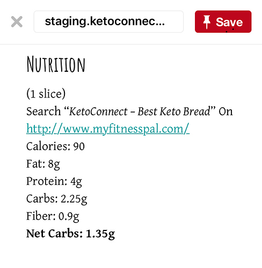This screenshot has width=262, height=268.
Task: Click the "(1 slice)" serving size text
Action: tap(46, 94)
